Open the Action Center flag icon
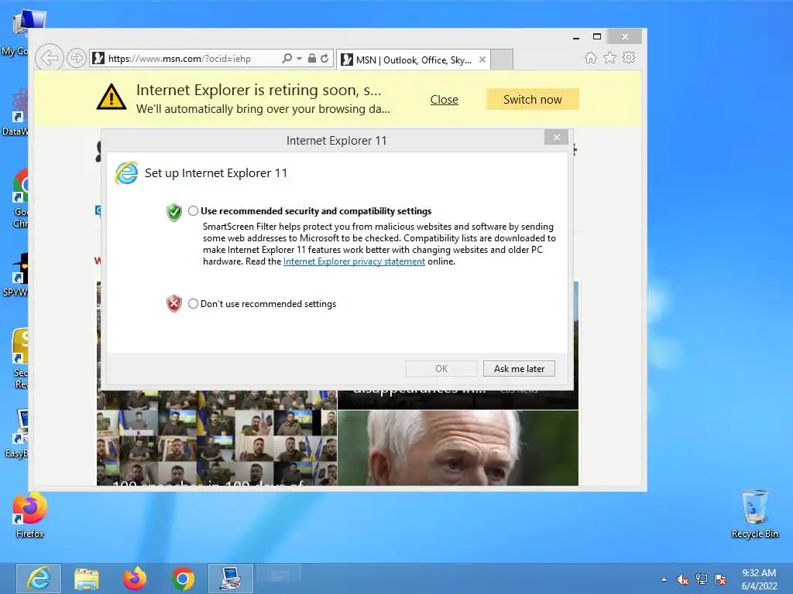The width and height of the screenshot is (793, 594). 720,579
